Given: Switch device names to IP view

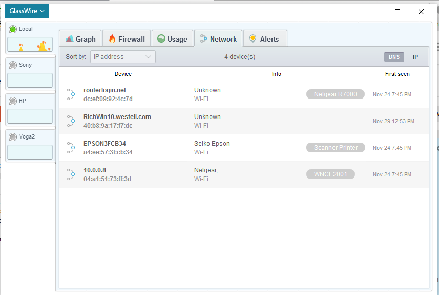Looking at the screenshot, I should 415,57.
